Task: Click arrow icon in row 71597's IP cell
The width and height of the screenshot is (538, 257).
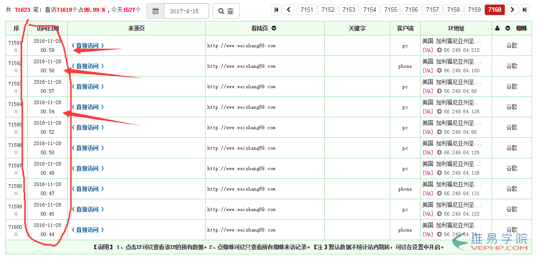Action: point(439,172)
